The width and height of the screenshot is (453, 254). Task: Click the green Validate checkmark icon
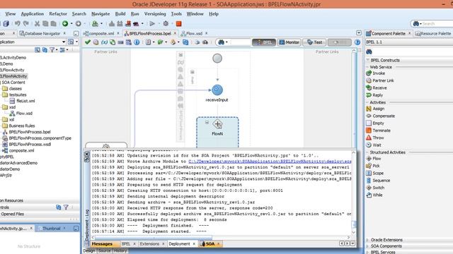[x=88, y=42]
